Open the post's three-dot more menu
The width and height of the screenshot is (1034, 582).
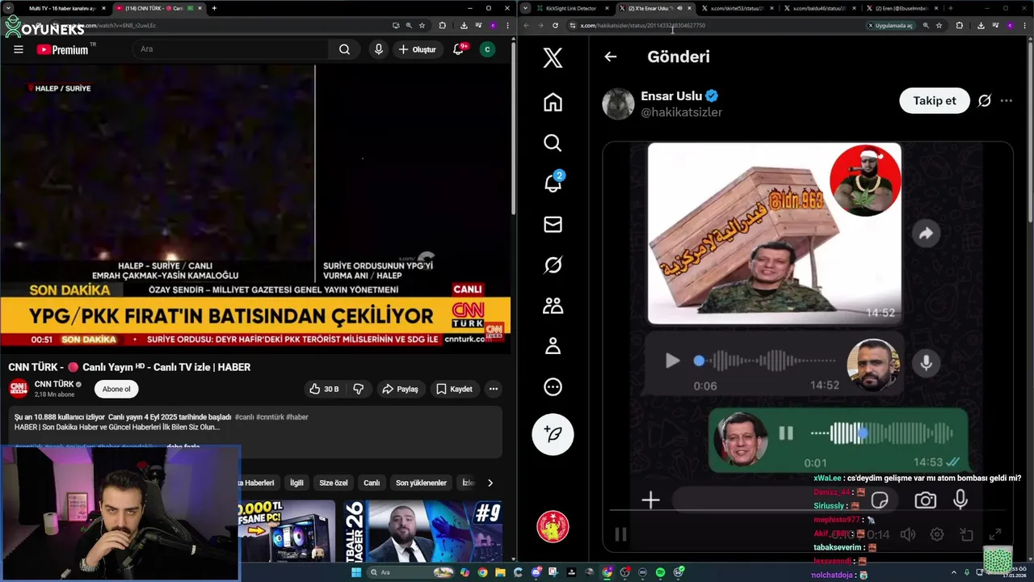(1007, 101)
